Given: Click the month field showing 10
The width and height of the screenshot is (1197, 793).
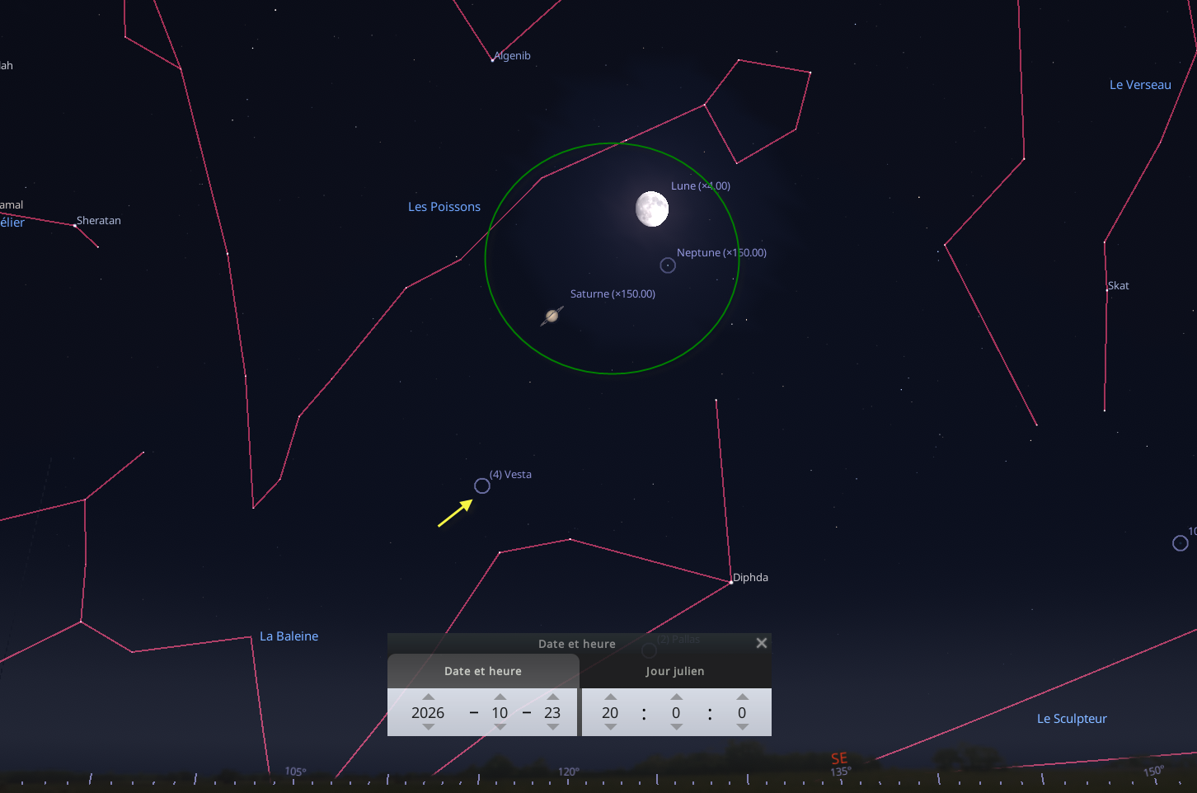Looking at the screenshot, I should pyautogui.click(x=500, y=712).
